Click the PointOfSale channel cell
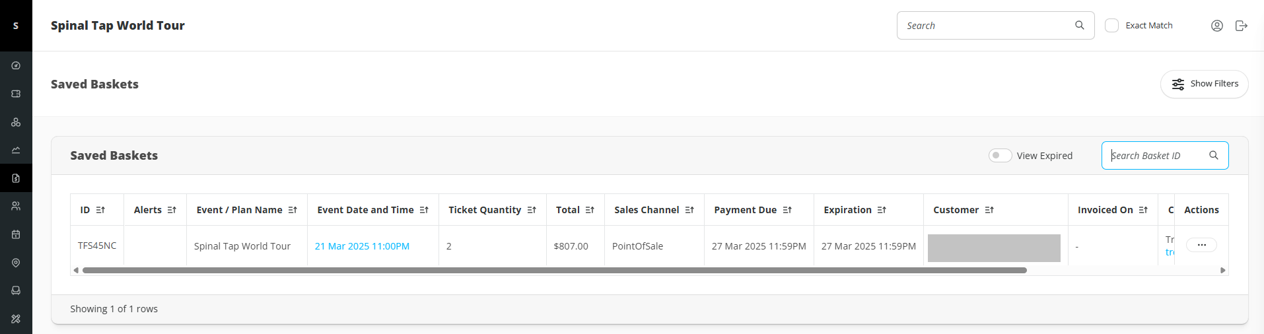 (654, 246)
